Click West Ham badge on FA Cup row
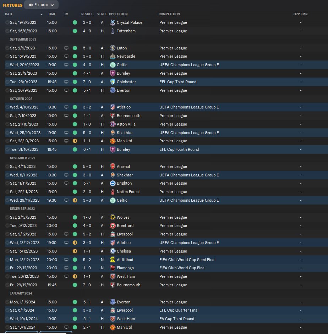This screenshot has width=328, height=334. (x=113, y=319)
